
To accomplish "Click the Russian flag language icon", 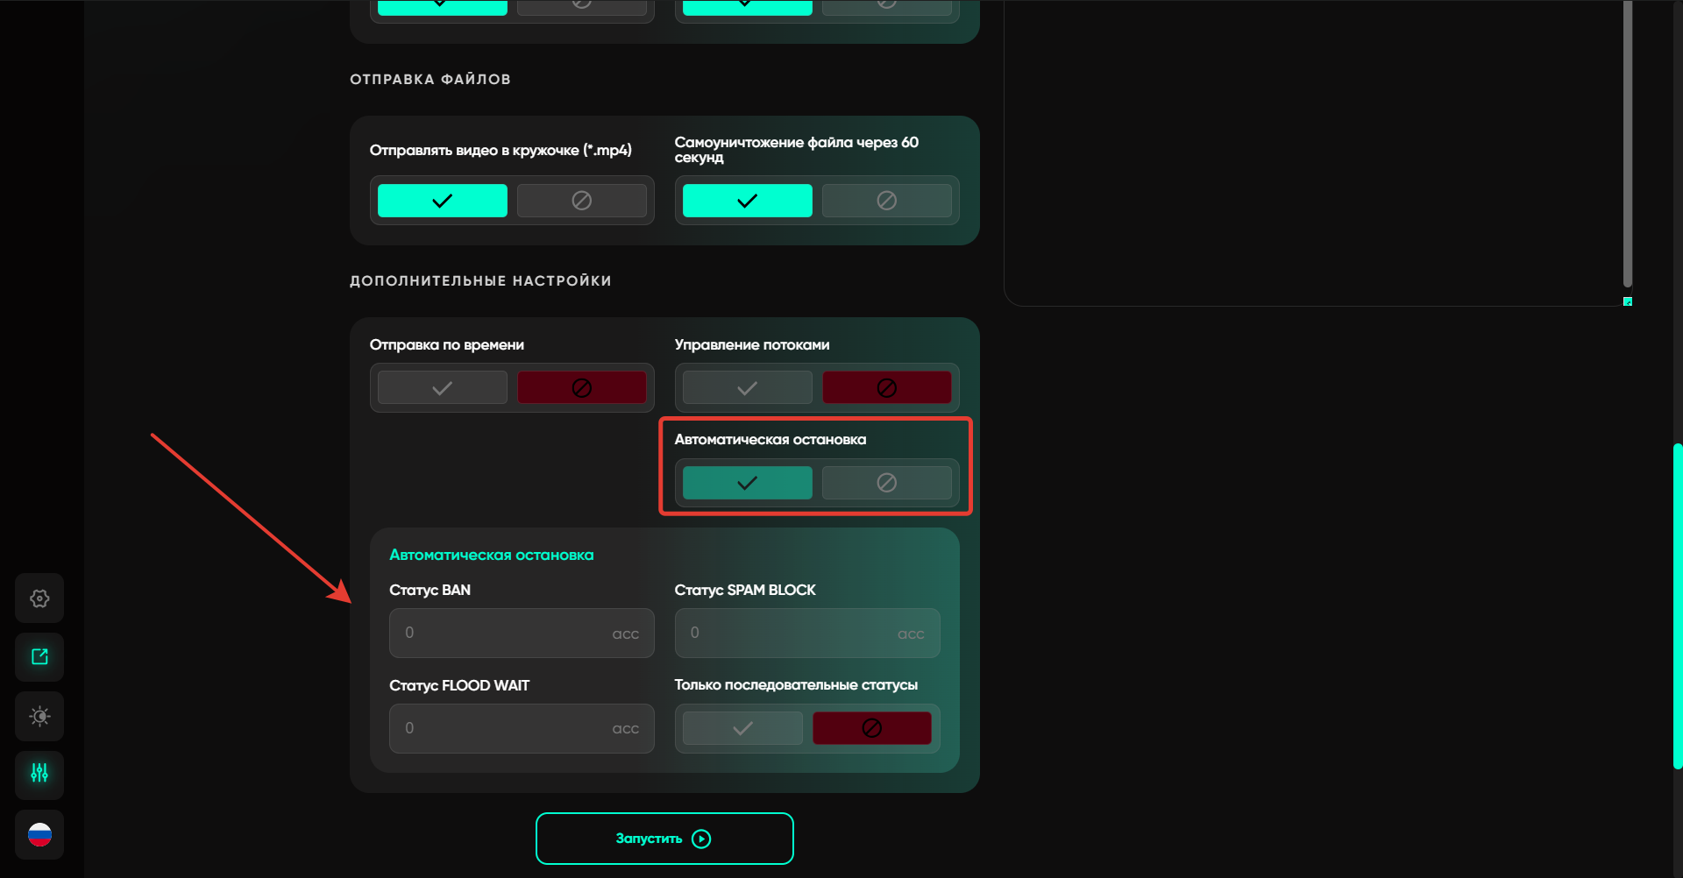I will pos(39,834).
